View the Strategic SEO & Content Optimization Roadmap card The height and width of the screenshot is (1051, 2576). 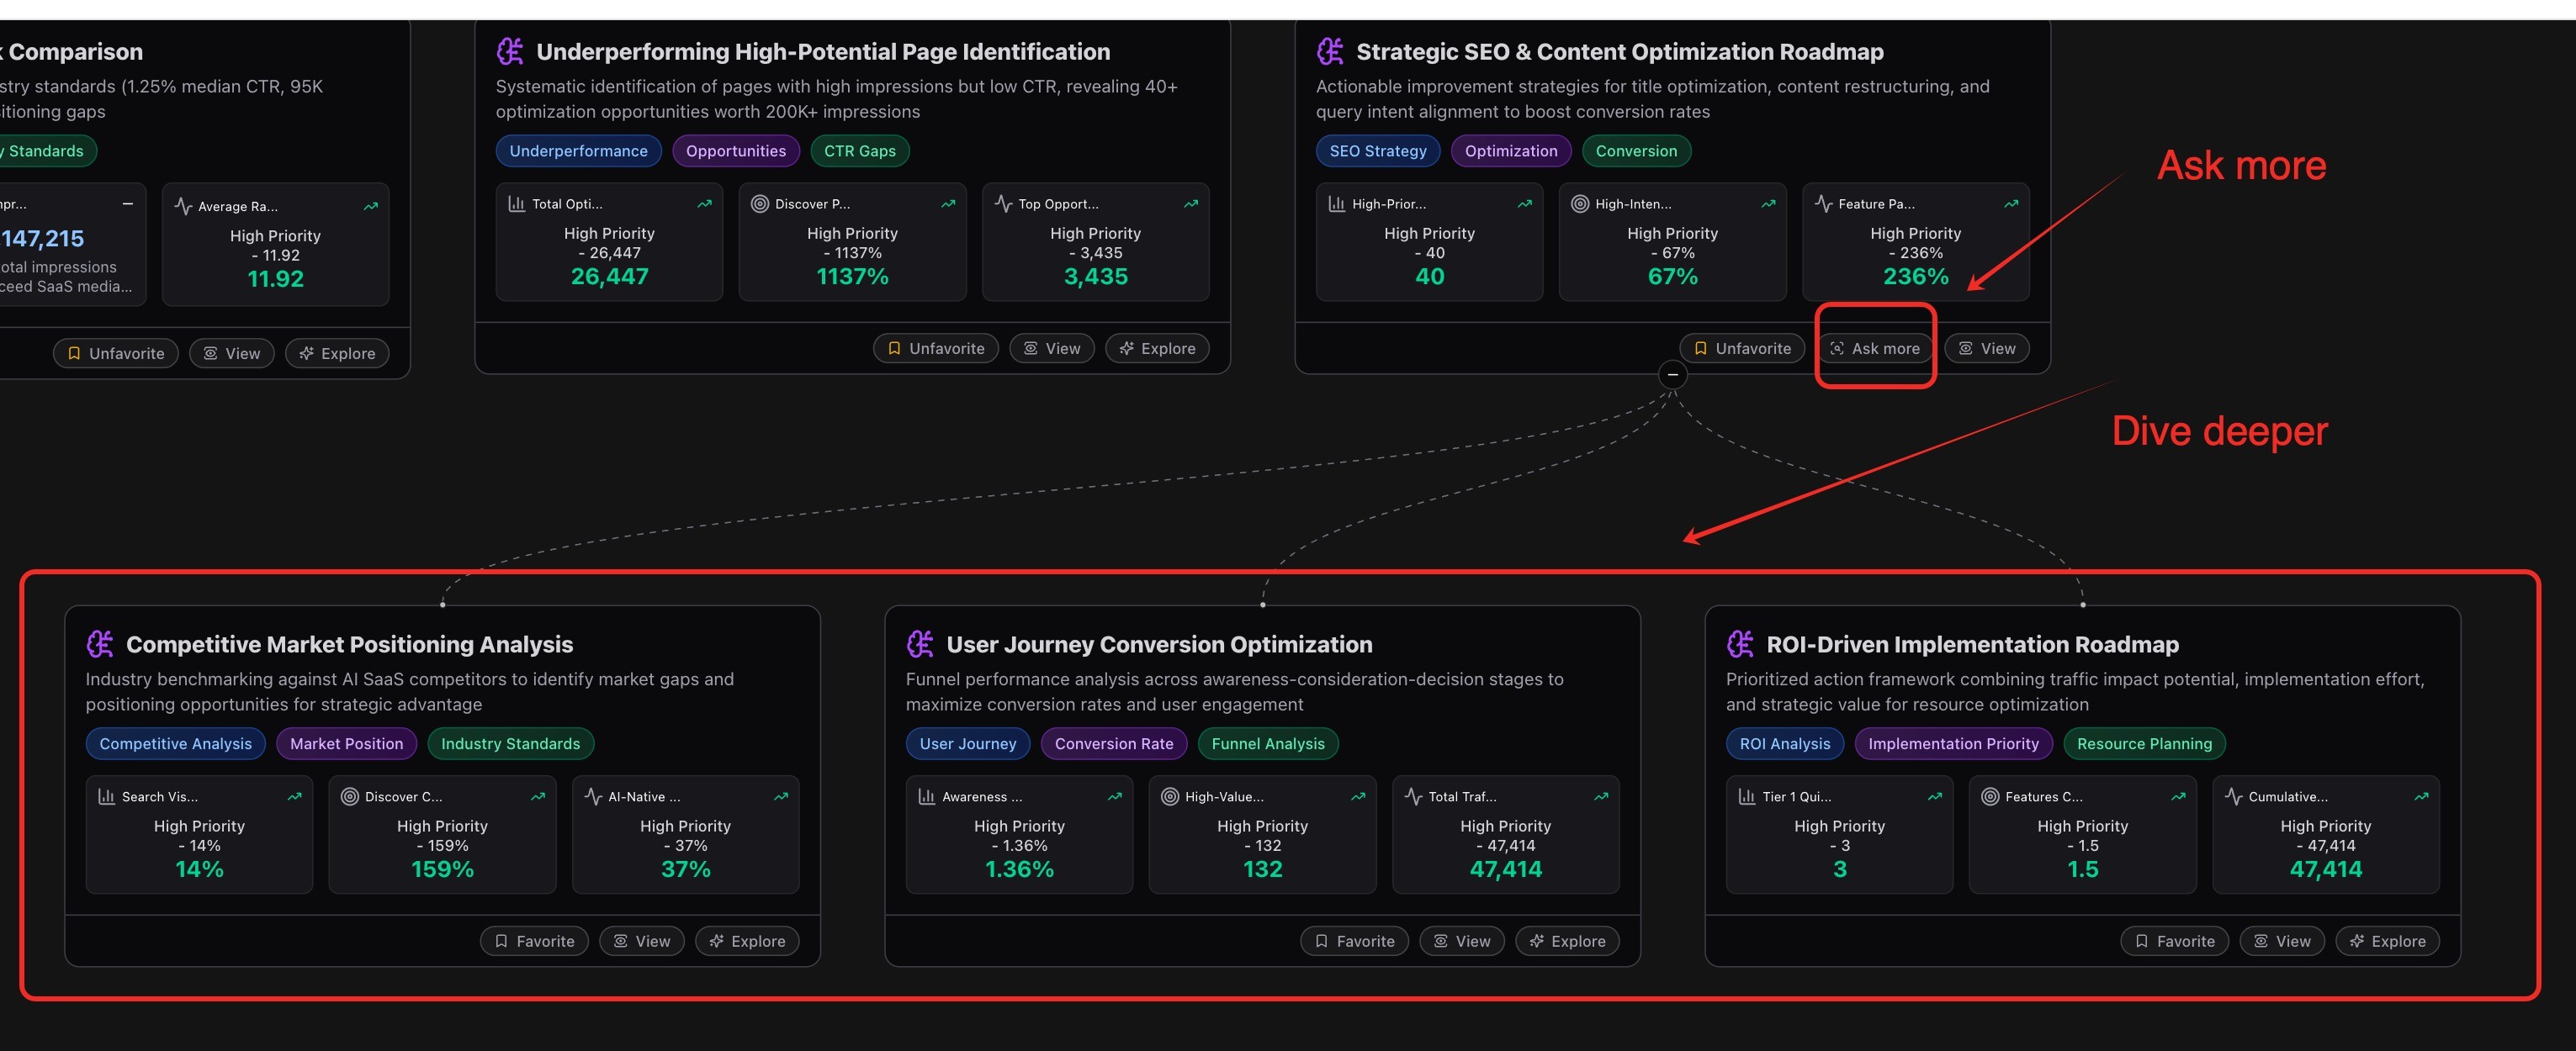pyautogui.click(x=1987, y=349)
